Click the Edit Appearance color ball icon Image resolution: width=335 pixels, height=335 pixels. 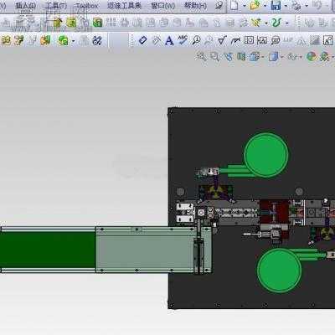[312, 57]
